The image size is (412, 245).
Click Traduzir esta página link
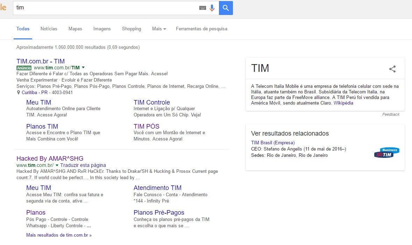(x=83, y=165)
